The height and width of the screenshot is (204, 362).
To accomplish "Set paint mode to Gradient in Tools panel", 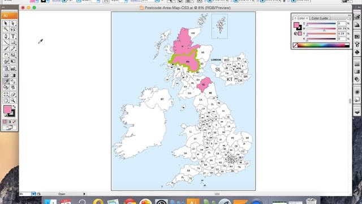I will click(x=10, y=122).
